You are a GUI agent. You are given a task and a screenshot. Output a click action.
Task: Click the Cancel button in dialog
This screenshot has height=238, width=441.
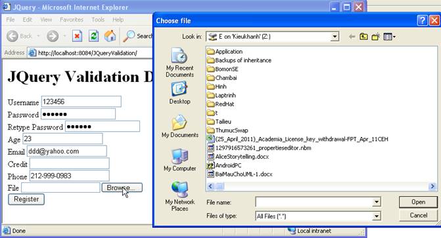tap(418, 215)
